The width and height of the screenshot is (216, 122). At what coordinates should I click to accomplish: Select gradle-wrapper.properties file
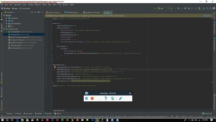pyautogui.click(x=25, y=37)
